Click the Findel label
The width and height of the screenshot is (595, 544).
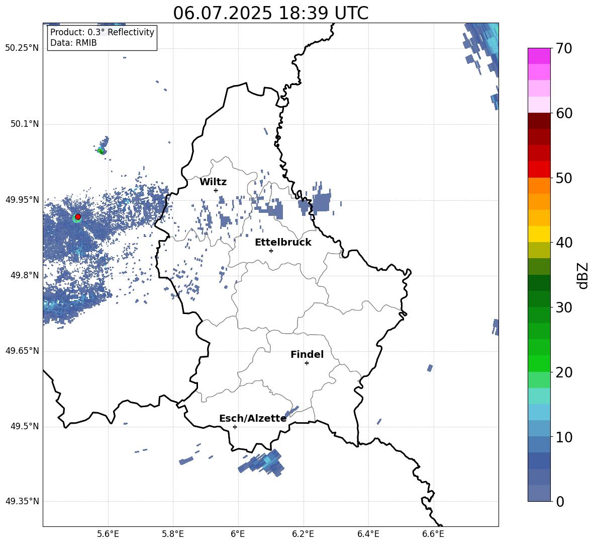coord(307,354)
